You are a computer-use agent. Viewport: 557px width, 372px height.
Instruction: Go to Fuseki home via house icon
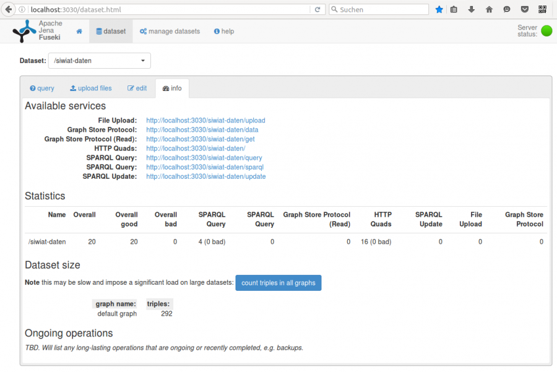coord(79,32)
